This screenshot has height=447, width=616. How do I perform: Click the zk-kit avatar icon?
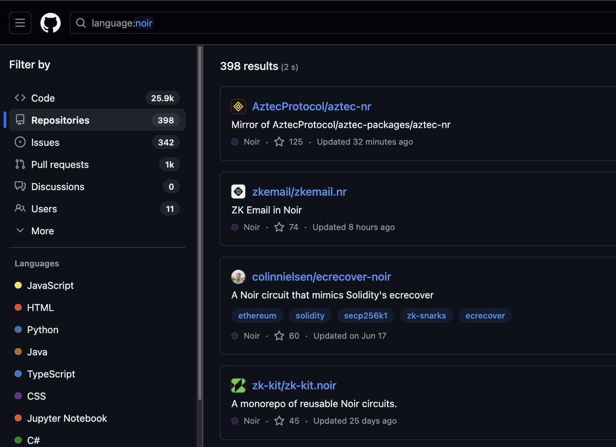click(x=238, y=385)
